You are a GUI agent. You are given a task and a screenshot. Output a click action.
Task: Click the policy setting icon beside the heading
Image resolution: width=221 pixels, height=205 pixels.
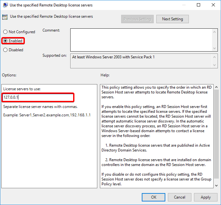coord(5,17)
